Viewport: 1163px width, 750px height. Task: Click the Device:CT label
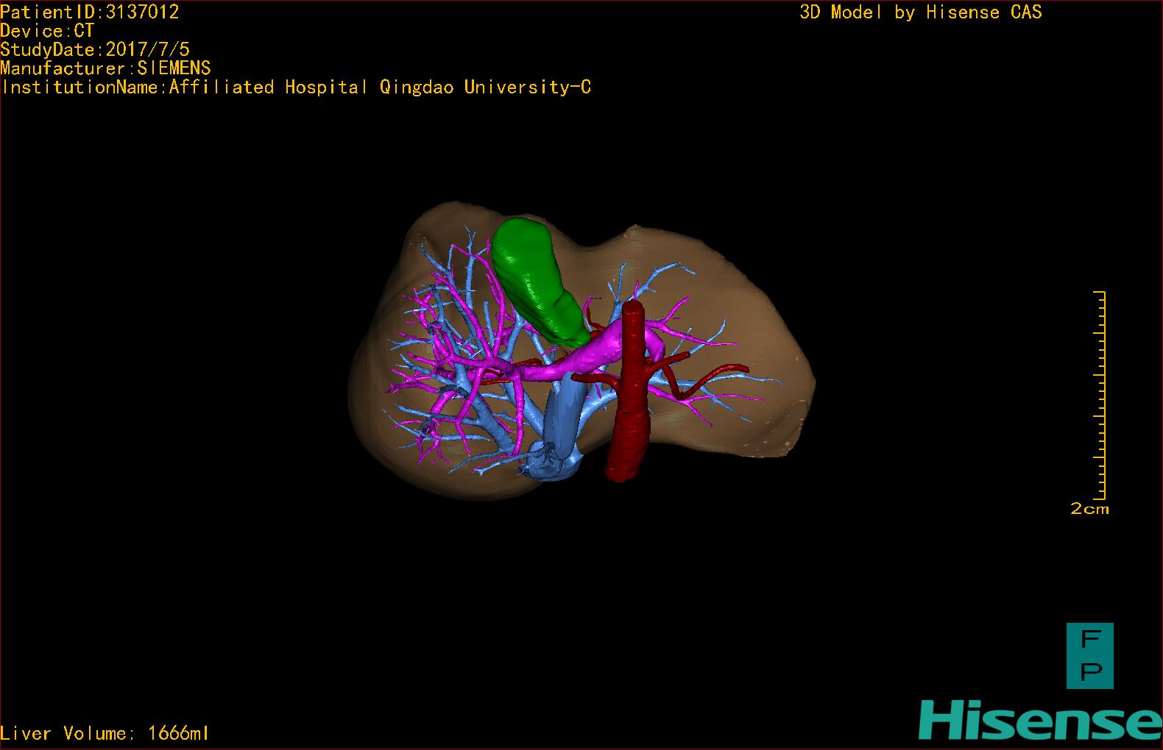pos(47,31)
